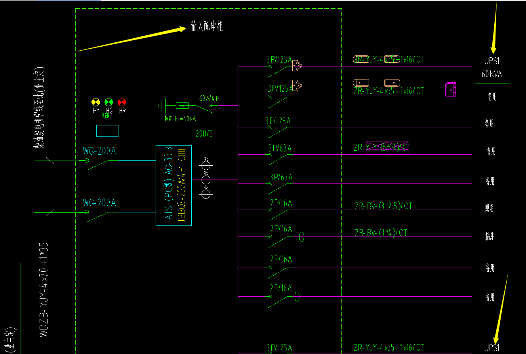Image resolution: width=526 pixels, height=354 pixels.
Task: Select the 2P/16A label on the 插座 circuit
Action: [x=281, y=229]
